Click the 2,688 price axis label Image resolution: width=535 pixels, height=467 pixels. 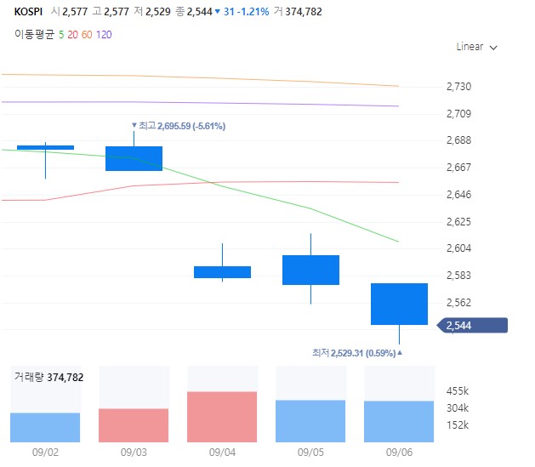point(459,140)
